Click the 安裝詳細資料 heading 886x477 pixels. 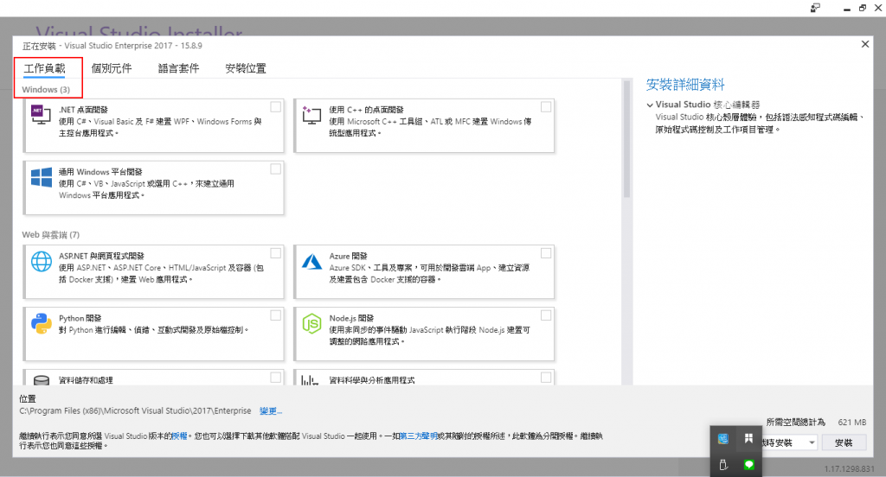tap(685, 85)
